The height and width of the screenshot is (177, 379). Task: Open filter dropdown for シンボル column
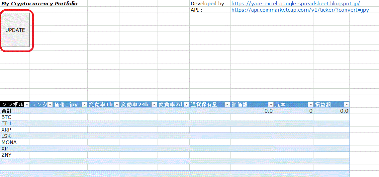coord(27,105)
